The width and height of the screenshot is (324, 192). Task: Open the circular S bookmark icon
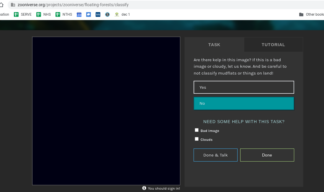107,14
